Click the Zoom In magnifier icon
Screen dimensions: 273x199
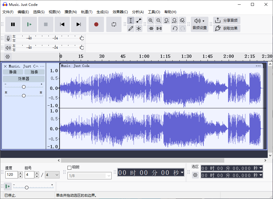pos(151,21)
